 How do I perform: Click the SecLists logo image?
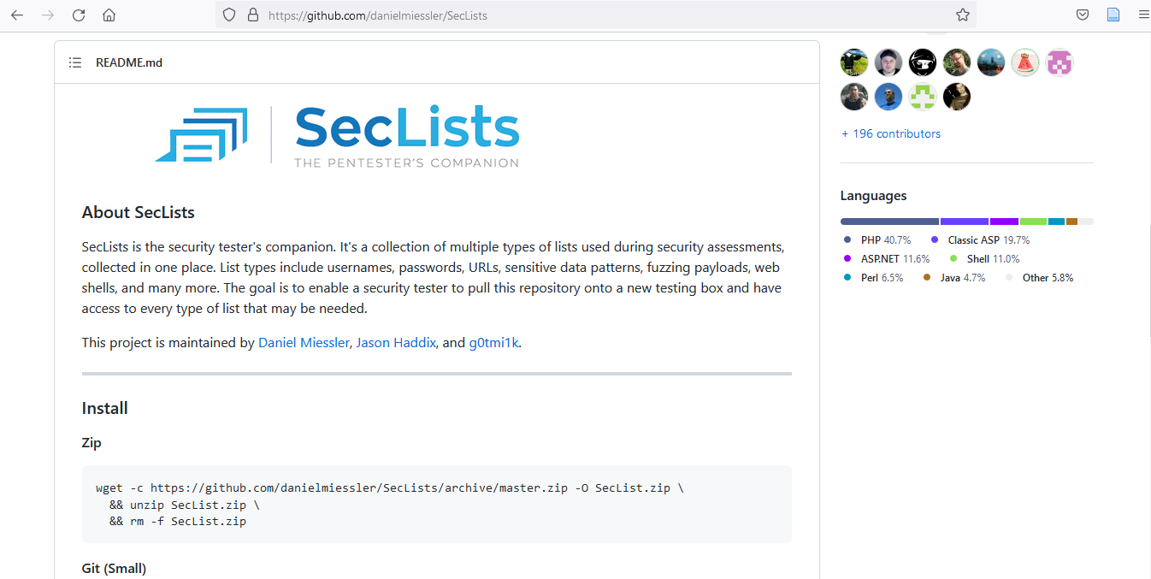[337, 135]
